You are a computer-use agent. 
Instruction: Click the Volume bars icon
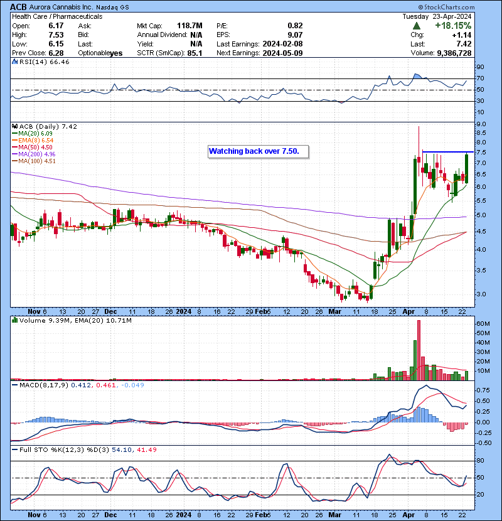14,321
